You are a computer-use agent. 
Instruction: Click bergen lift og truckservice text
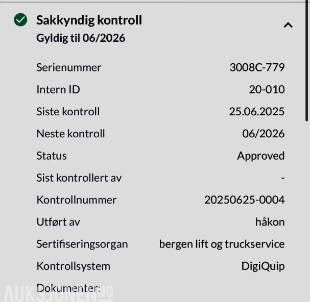click(x=222, y=244)
